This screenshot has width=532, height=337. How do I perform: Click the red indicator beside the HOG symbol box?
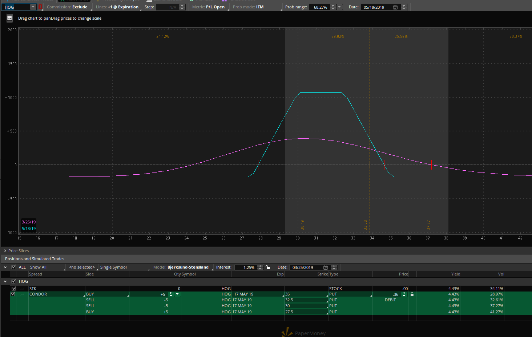coord(40,7)
